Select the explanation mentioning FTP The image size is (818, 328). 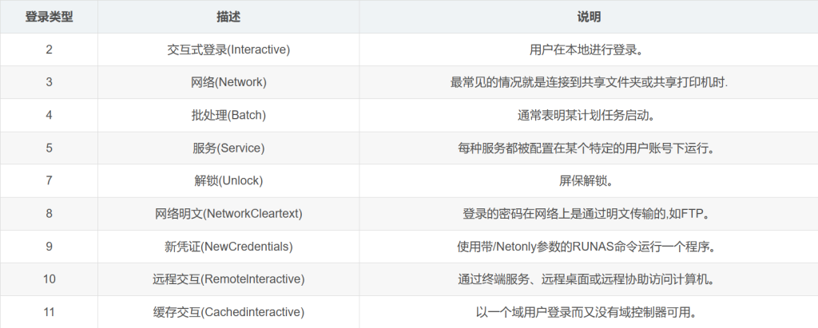point(589,213)
